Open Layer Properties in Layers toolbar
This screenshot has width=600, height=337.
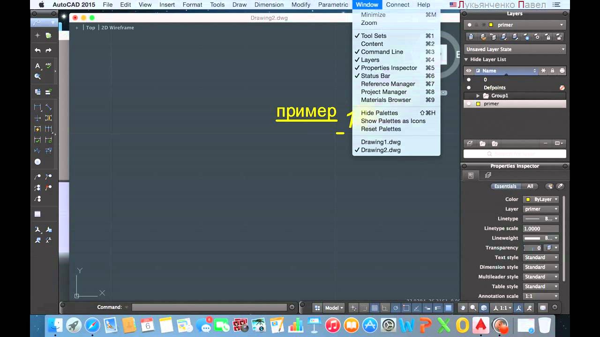470,37
